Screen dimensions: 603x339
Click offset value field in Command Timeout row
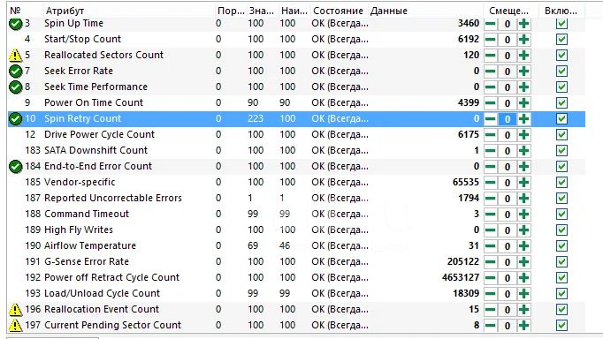point(507,215)
